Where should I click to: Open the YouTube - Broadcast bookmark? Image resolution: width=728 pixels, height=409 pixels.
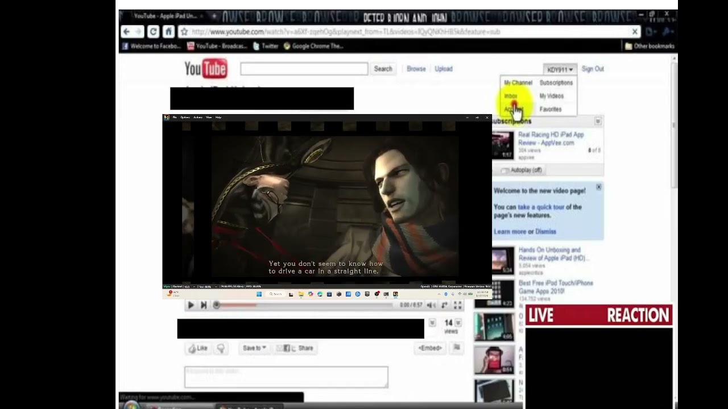[x=217, y=46]
